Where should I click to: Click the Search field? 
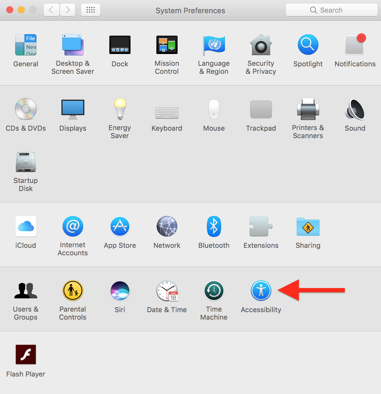(332, 10)
